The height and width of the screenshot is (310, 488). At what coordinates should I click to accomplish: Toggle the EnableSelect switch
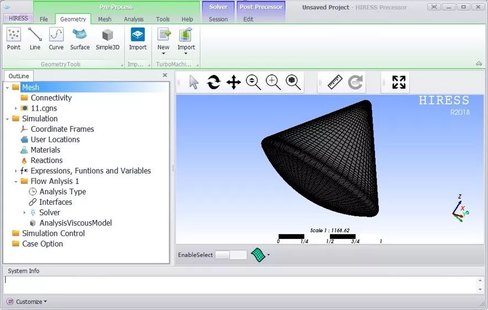230,255
